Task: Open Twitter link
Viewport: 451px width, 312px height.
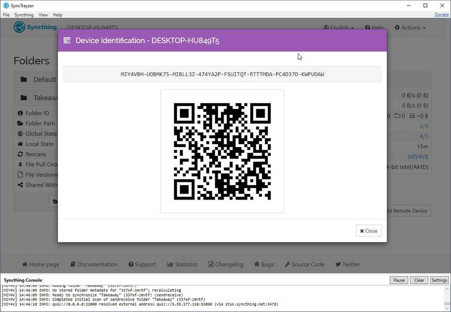Action: (348, 264)
